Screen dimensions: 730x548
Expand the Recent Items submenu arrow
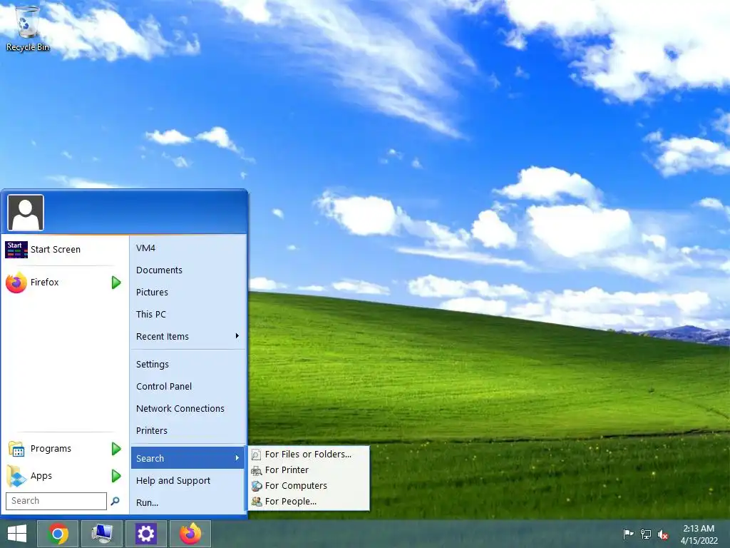click(x=237, y=336)
